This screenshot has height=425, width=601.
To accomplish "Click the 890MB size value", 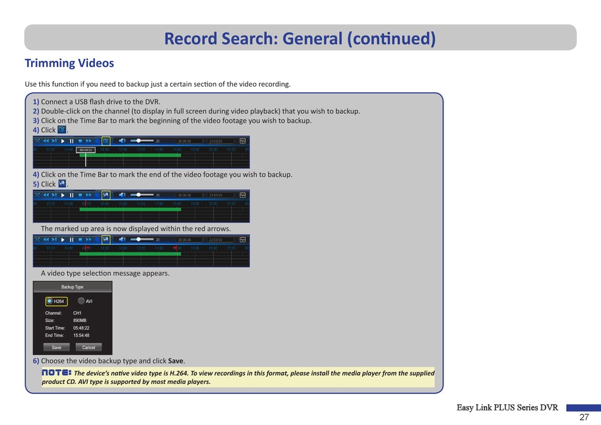I will pyautogui.click(x=80, y=321).
